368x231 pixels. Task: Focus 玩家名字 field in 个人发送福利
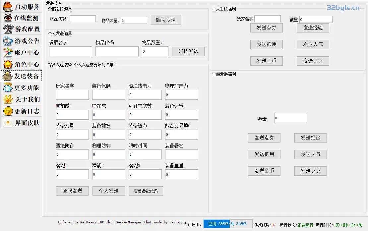(268, 19)
